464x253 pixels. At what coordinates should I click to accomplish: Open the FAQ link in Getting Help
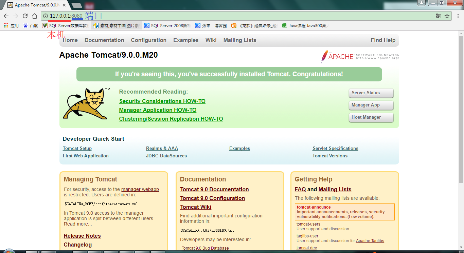tap(300, 189)
